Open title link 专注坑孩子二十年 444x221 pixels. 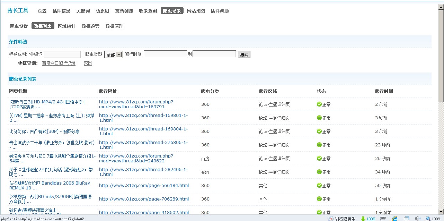point(52,145)
